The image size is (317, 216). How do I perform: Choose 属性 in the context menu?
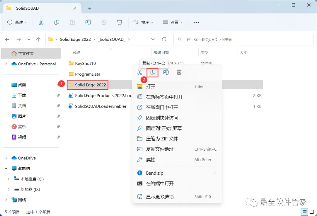pyautogui.click(x=177, y=160)
